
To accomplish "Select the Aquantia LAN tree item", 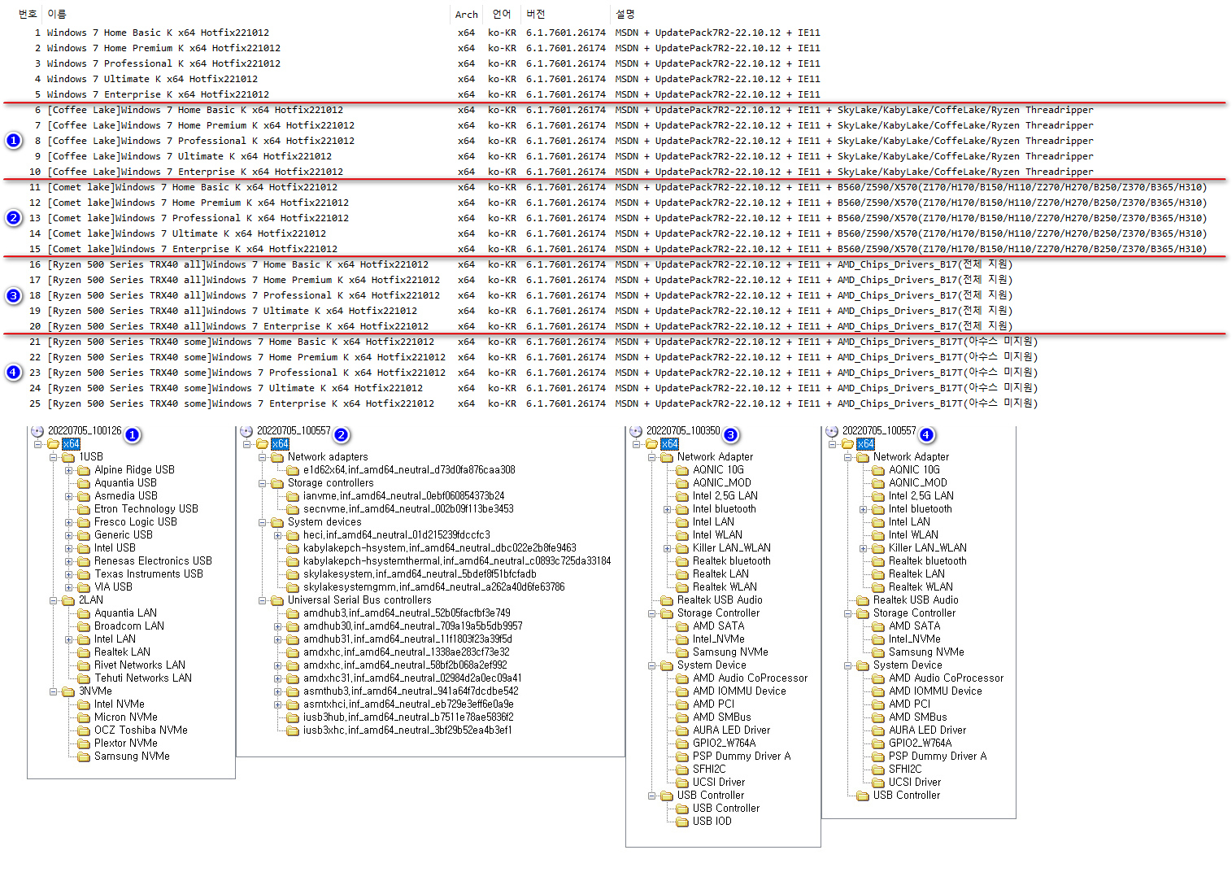I will point(125,613).
